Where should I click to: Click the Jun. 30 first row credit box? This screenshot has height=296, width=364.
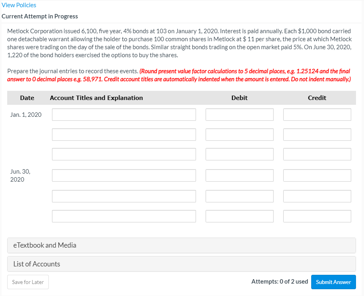point(317,175)
